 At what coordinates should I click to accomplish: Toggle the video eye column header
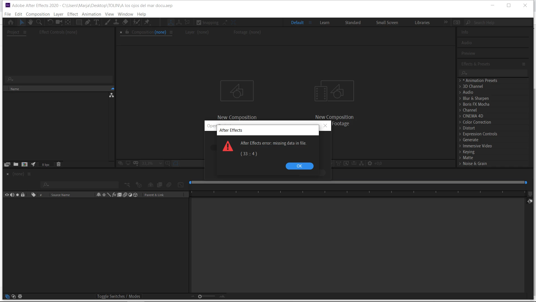(7, 195)
